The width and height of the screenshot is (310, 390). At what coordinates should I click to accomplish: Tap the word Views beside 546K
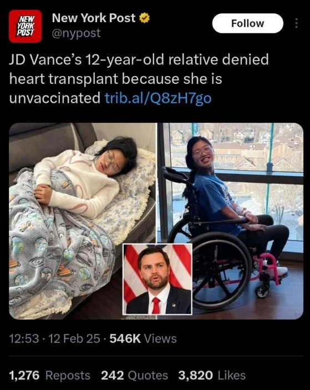160,338
